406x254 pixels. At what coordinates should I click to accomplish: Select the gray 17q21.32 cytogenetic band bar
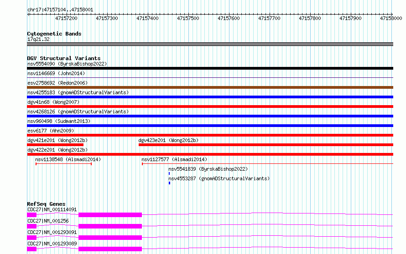pyautogui.click(x=210, y=44)
